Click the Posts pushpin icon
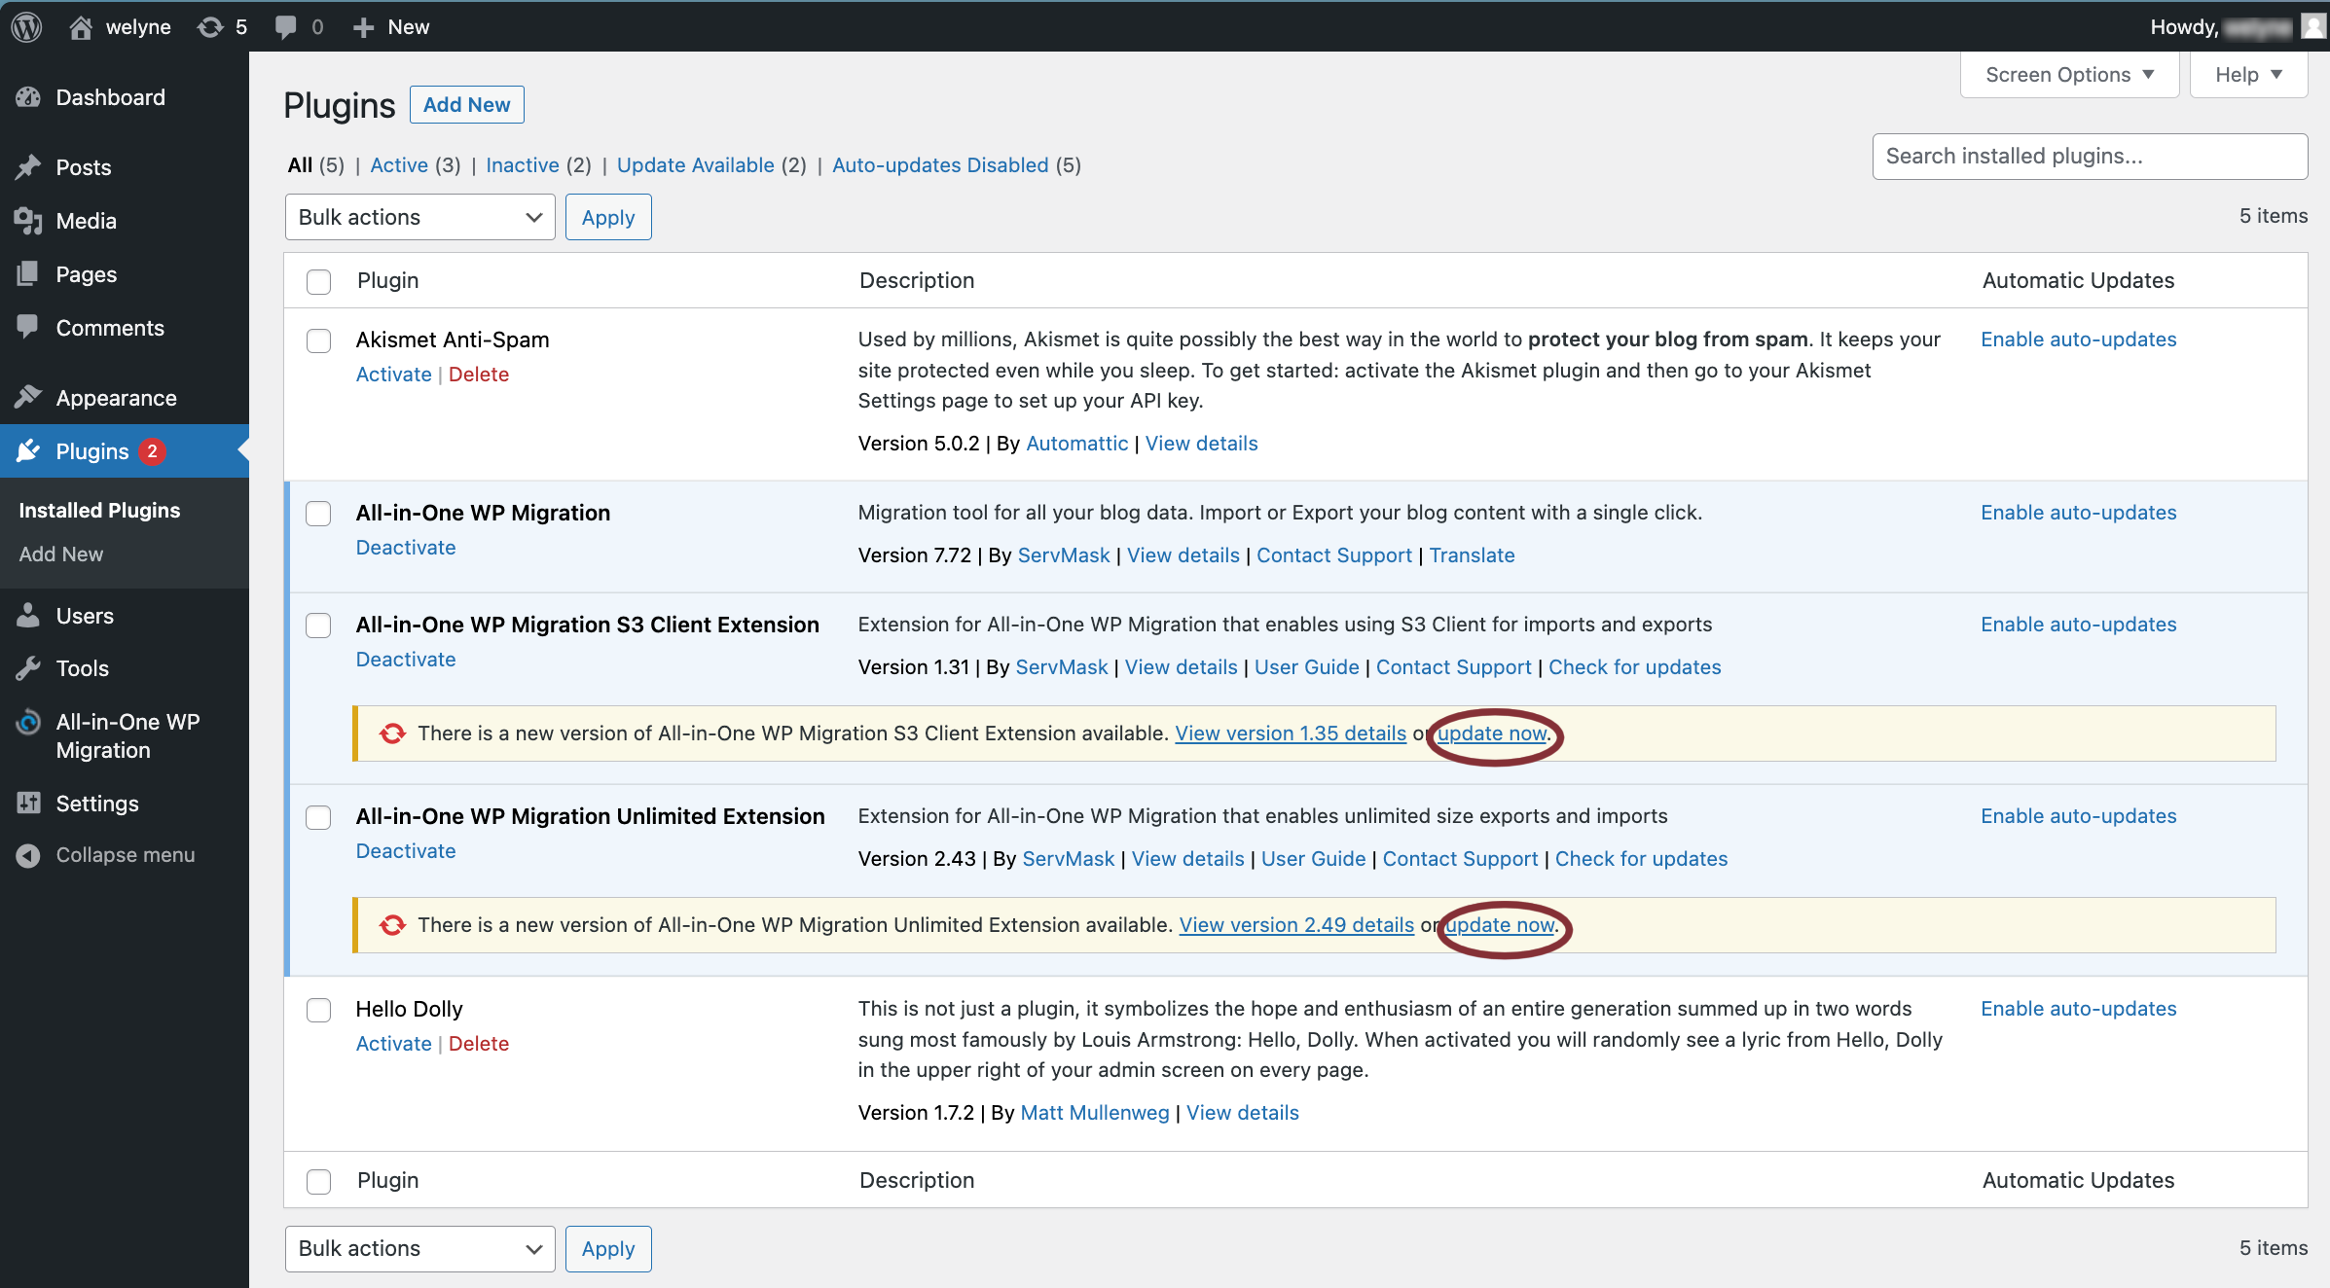The height and width of the screenshot is (1288, 2330). 28,167
